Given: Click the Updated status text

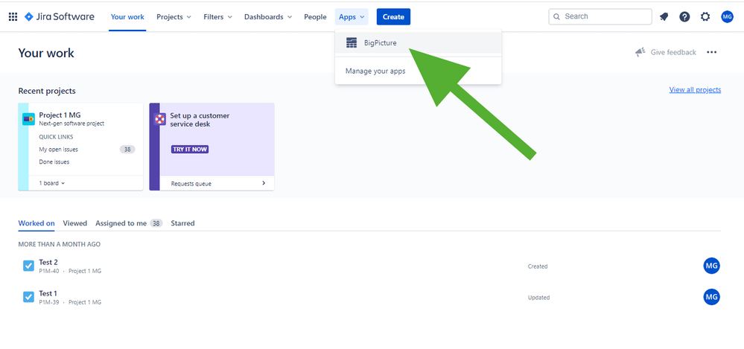Looking at the screenshot, I should (x=538, y=298).
